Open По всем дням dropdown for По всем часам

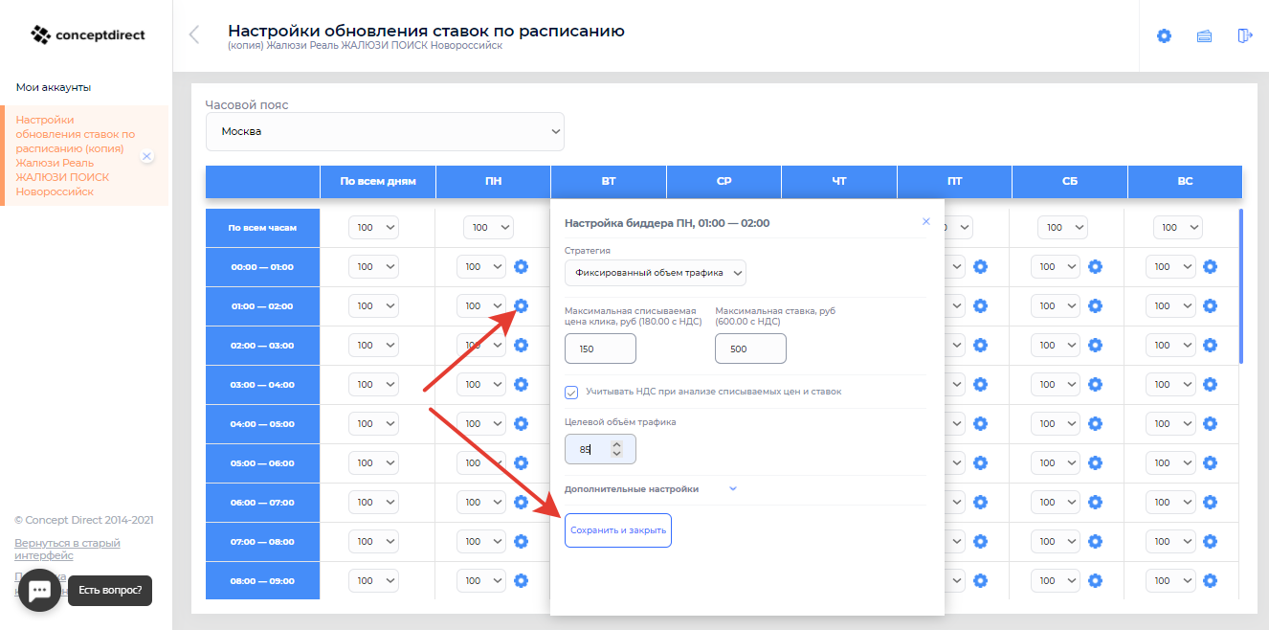[x=373, y=228]
